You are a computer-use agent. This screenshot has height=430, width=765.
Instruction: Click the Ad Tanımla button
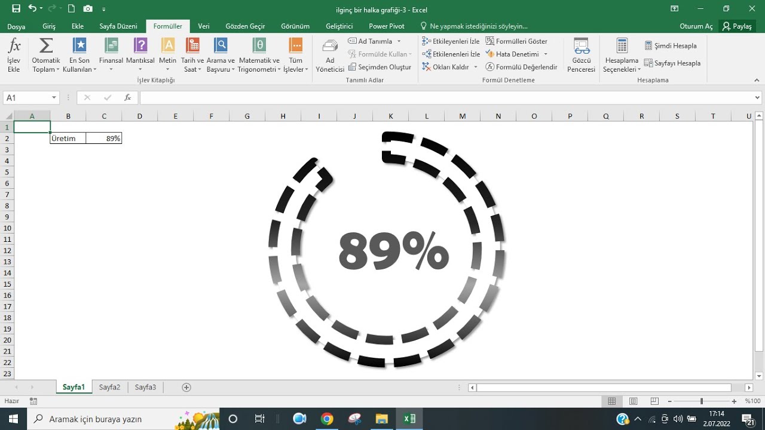pos(371,41)
